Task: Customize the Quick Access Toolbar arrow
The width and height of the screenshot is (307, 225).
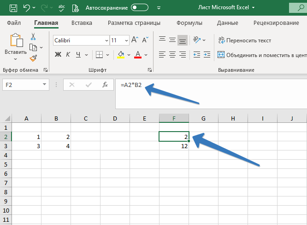Action: 159,8
